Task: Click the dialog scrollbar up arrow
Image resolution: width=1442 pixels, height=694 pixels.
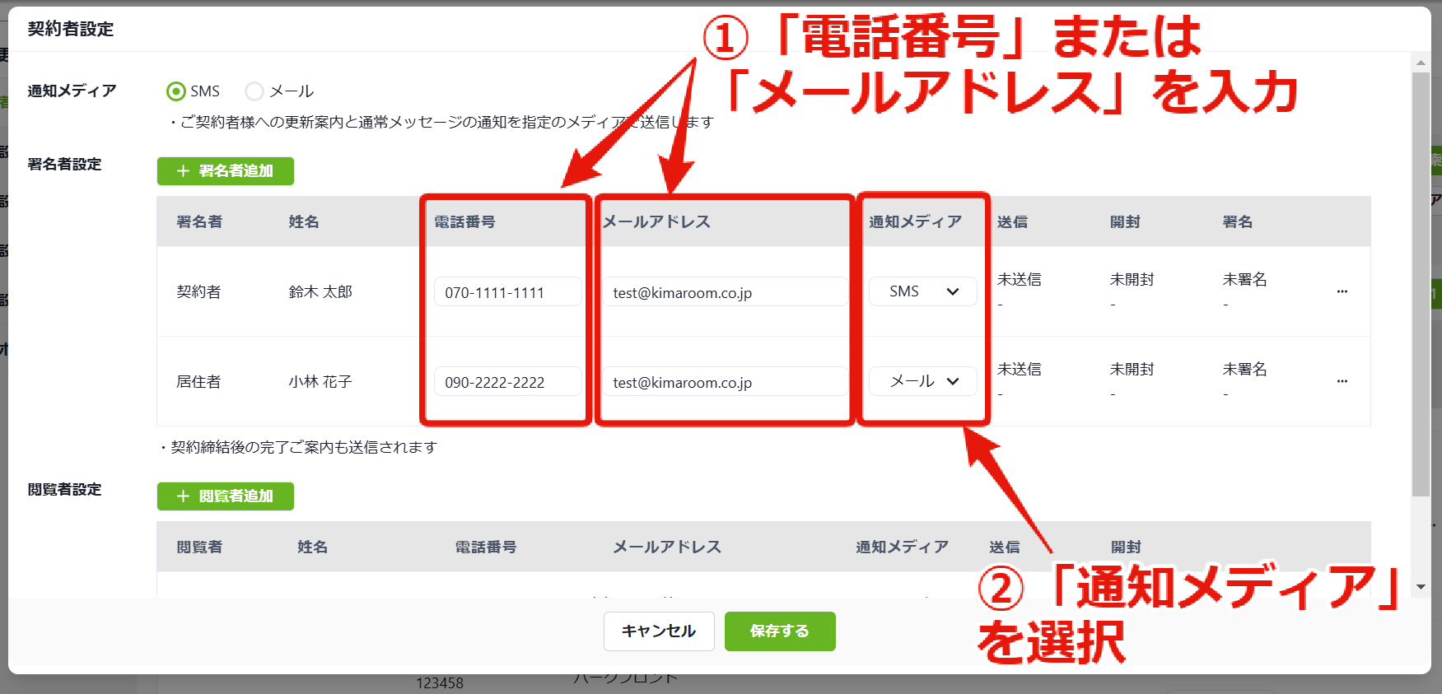Action: point(1421,63)
